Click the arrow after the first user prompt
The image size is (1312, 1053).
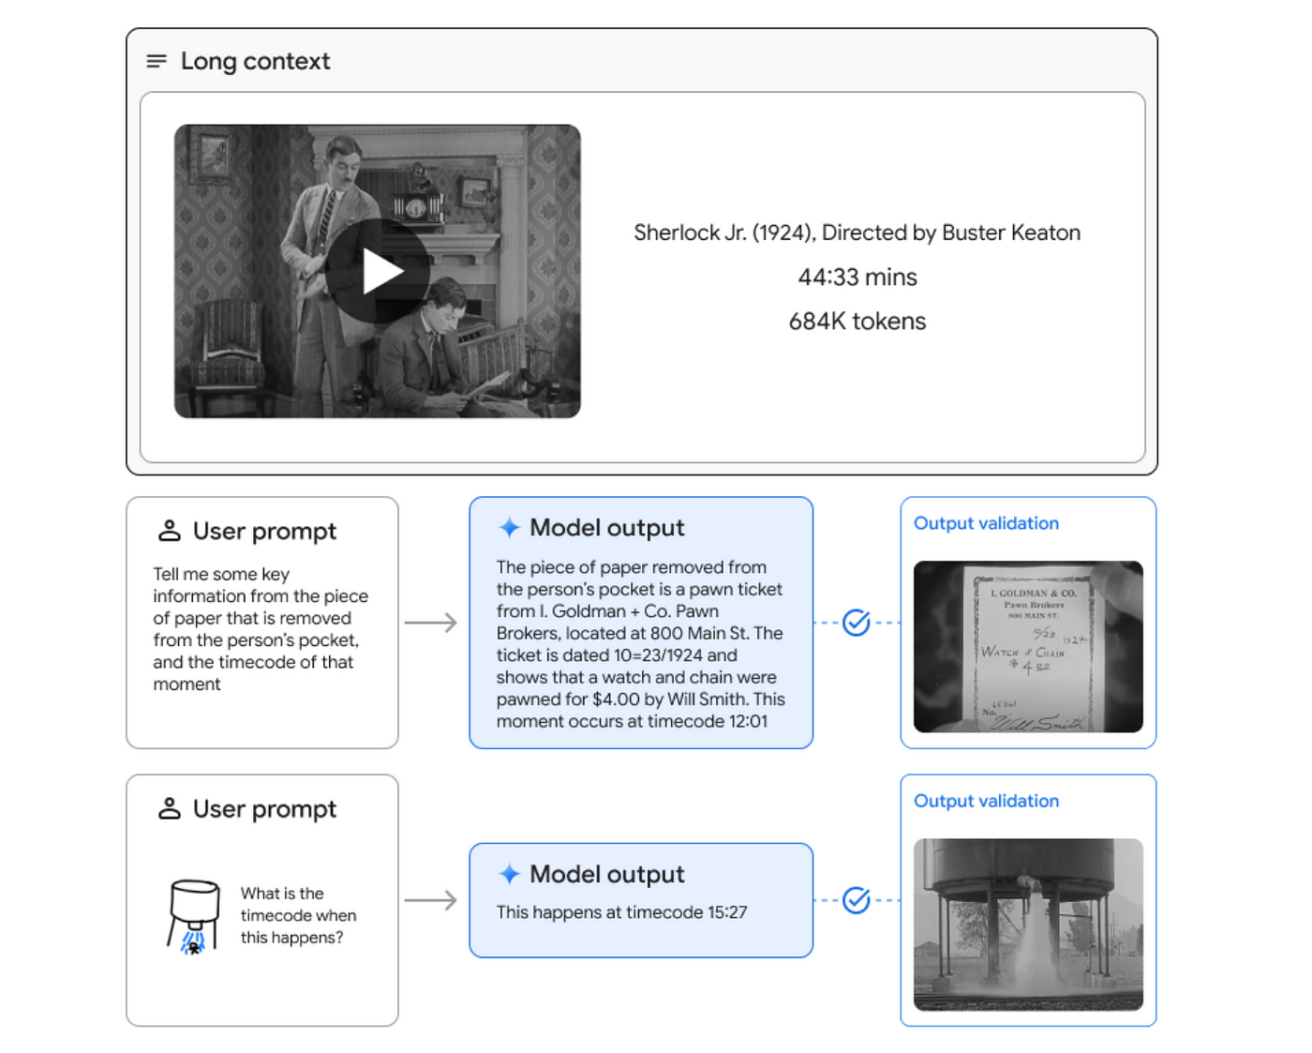(x=430, y=623)
